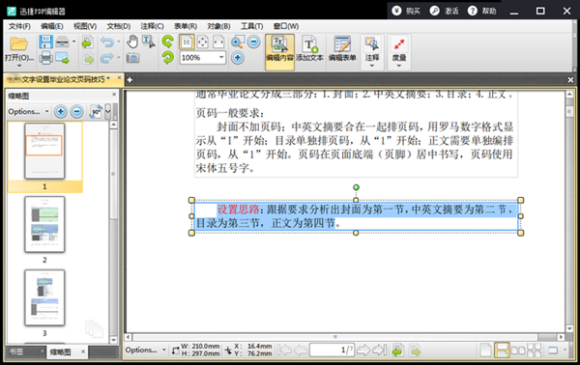Go to the previous page arrow
Screen dimensions: 580x365
pos(301,350)
